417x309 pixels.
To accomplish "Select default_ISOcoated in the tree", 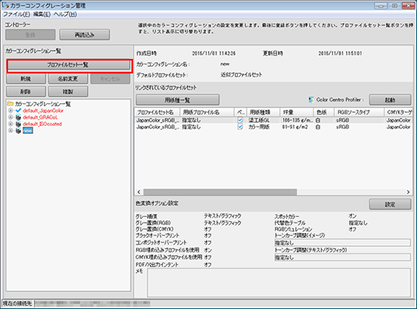I will pos(42,124).
